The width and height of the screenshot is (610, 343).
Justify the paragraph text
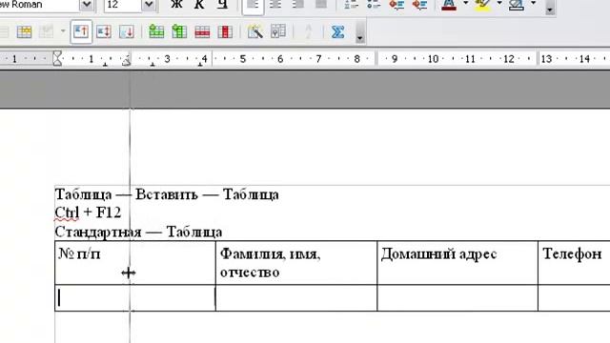click(x=321, y=5)
